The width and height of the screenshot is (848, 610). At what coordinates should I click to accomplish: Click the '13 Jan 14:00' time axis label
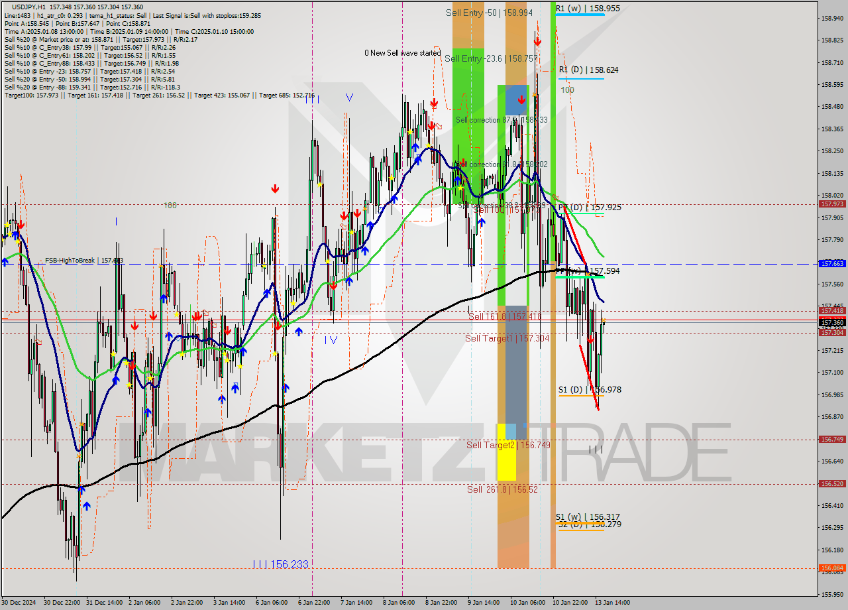click(611, 603)
